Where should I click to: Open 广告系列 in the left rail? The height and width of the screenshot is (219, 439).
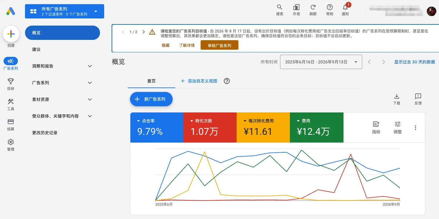[x=11, y=64]
